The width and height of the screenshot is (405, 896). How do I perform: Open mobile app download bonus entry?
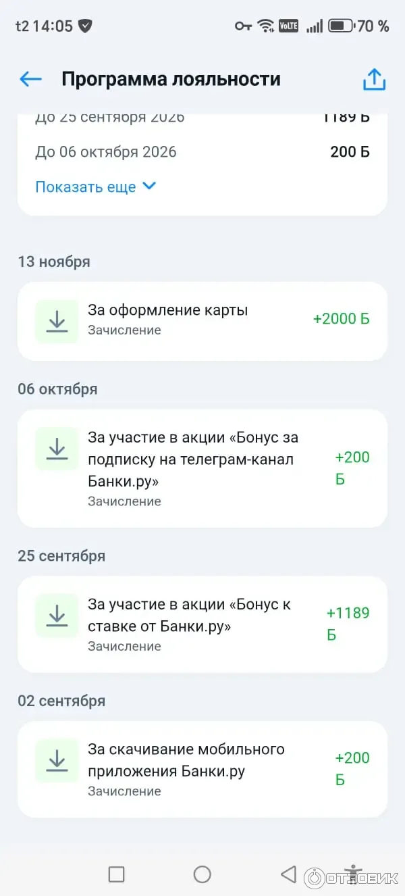[186, 760]
